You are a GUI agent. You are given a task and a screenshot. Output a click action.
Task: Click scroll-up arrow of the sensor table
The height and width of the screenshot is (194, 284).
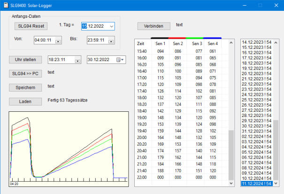pos(230,43)
